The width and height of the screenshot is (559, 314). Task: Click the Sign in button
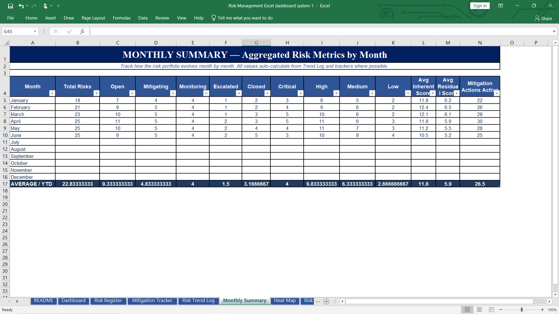coord(480,6)
